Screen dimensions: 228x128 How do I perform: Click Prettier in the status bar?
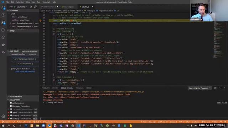pyautogui.click(x=214, y=122)
